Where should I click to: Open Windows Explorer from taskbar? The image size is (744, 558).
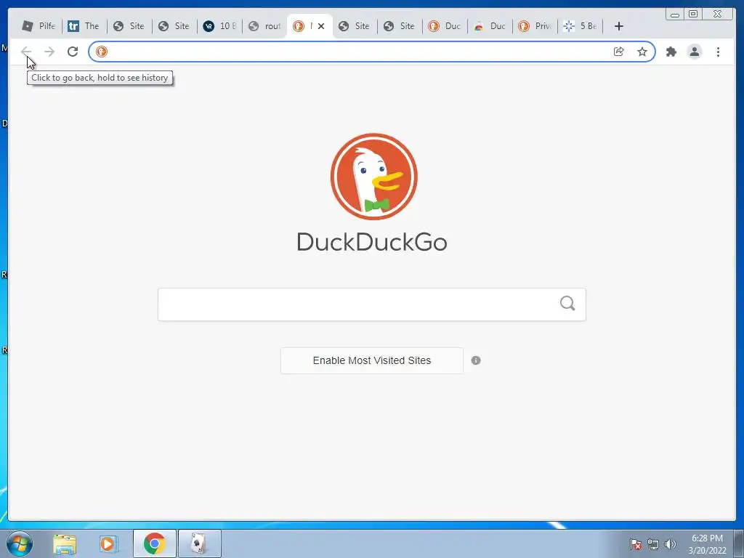click(65, 543)
